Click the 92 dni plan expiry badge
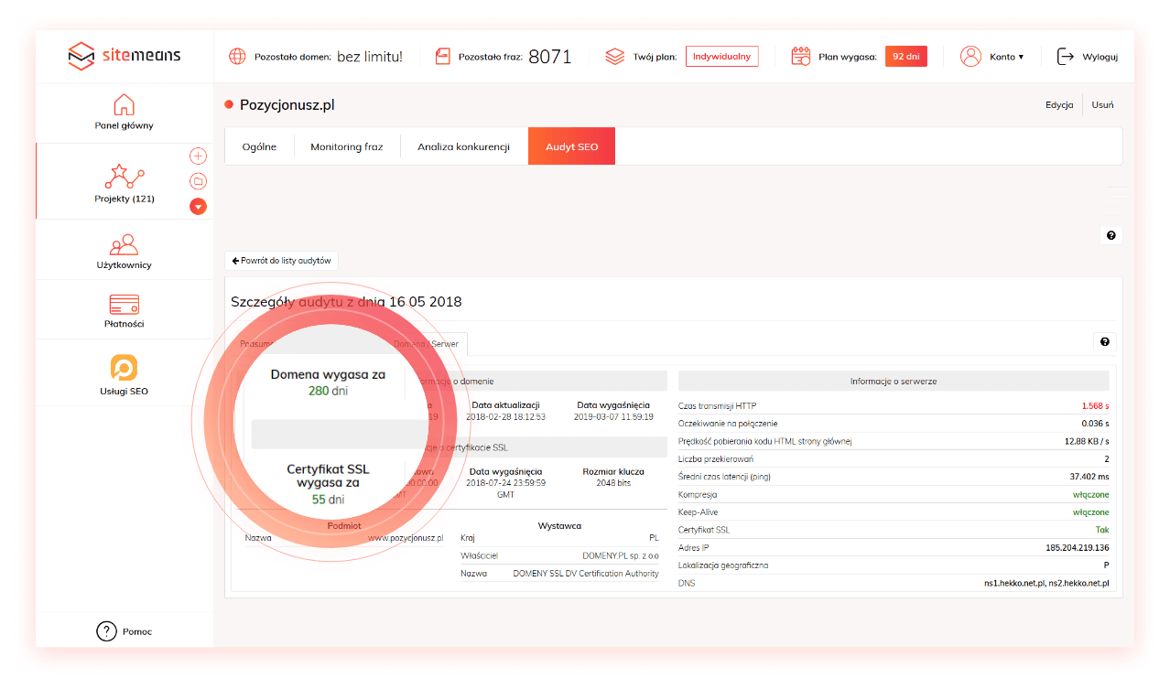The image size is (1170, 689). (905, 57)
